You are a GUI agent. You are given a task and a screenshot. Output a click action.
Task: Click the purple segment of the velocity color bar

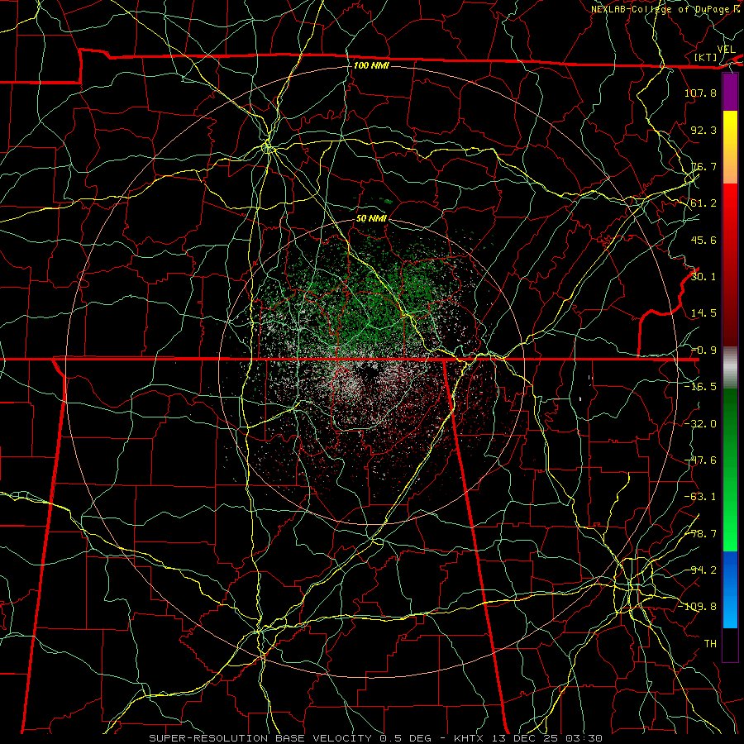click(730, 93)
